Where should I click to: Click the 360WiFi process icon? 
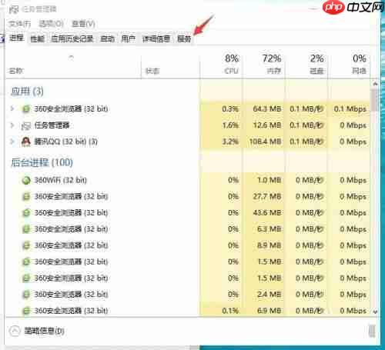click(x=26, y=180)
